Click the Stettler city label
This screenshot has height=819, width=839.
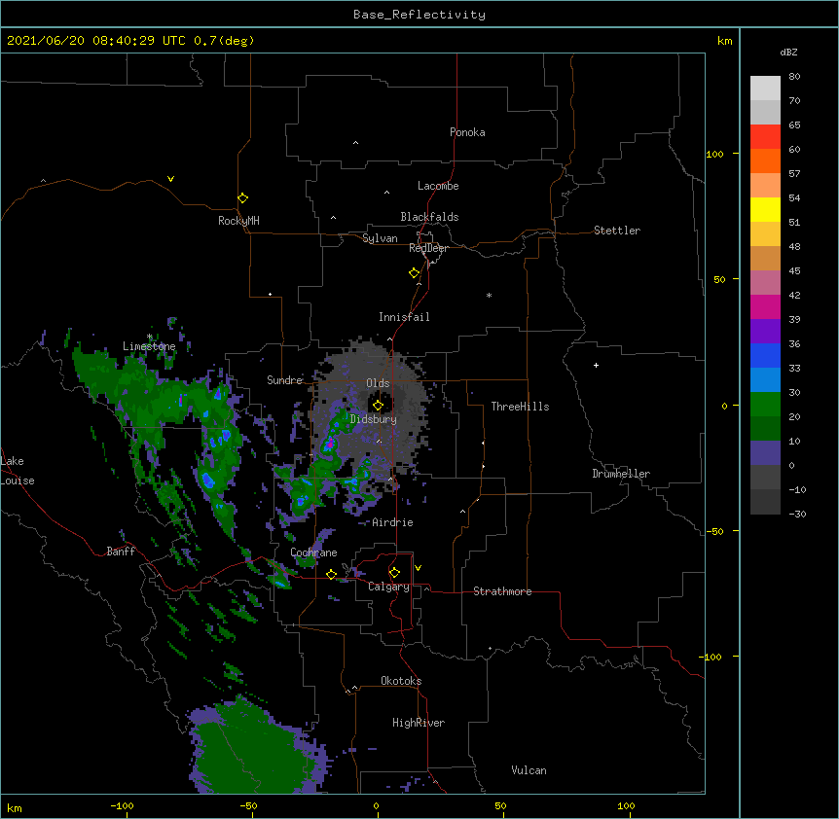(x=617, y=231)
